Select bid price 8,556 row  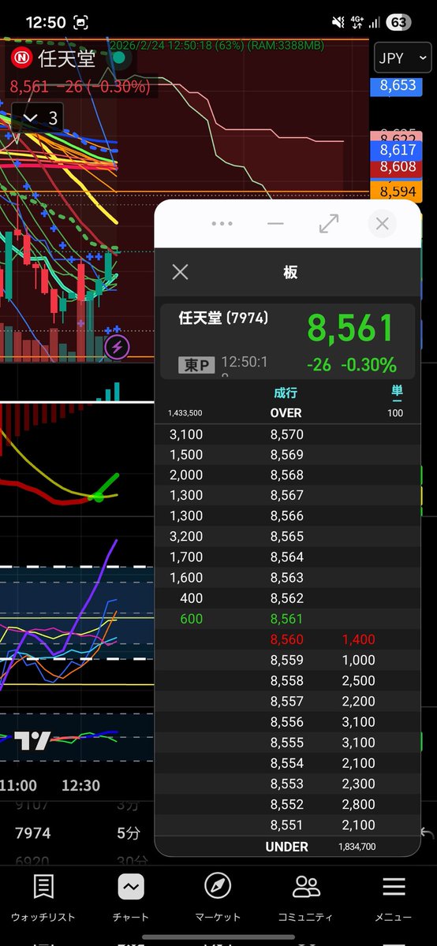287,721
